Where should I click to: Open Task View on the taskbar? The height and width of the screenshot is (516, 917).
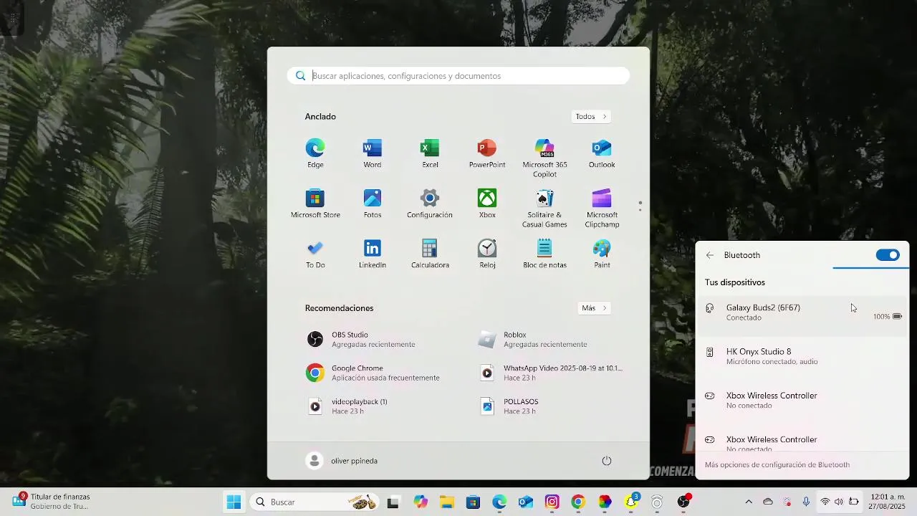coord(393,502)
